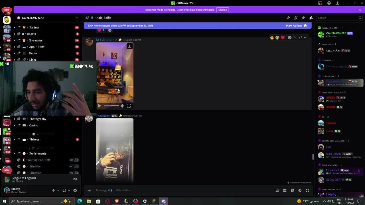Open Apps launcher icon in message bar
Screen dimensions: 365x205
(x=308, y=190)
